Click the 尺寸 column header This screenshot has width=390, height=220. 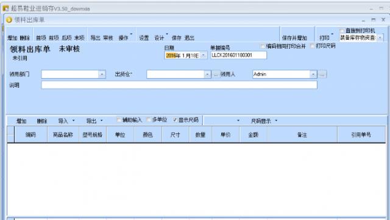[175, 135]
